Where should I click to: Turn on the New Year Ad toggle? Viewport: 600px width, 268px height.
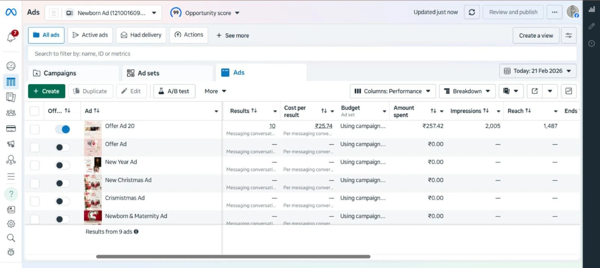(x=62, y=165)
